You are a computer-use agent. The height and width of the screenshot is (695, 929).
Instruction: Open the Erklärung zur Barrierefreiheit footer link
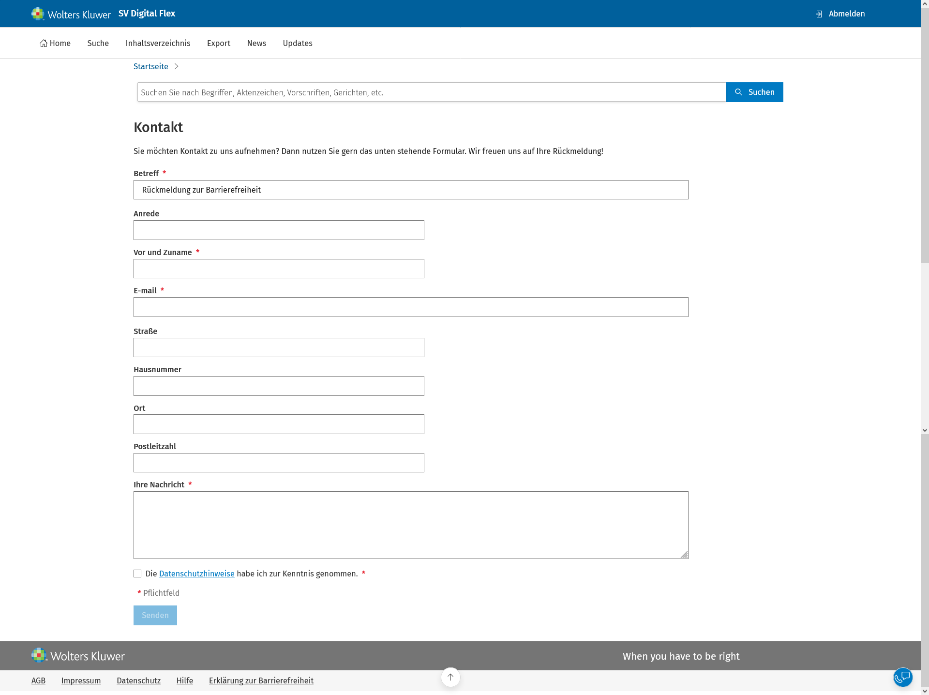[261, 680]
